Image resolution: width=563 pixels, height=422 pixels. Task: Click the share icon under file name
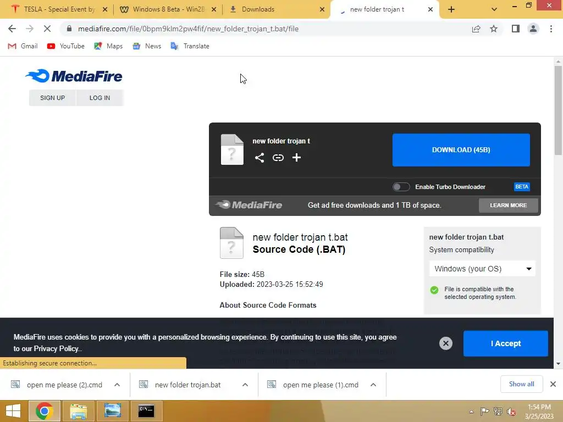[x=260, y=158]
